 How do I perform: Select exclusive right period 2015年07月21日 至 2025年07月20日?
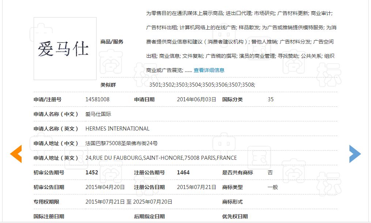[x=129, y=202]
